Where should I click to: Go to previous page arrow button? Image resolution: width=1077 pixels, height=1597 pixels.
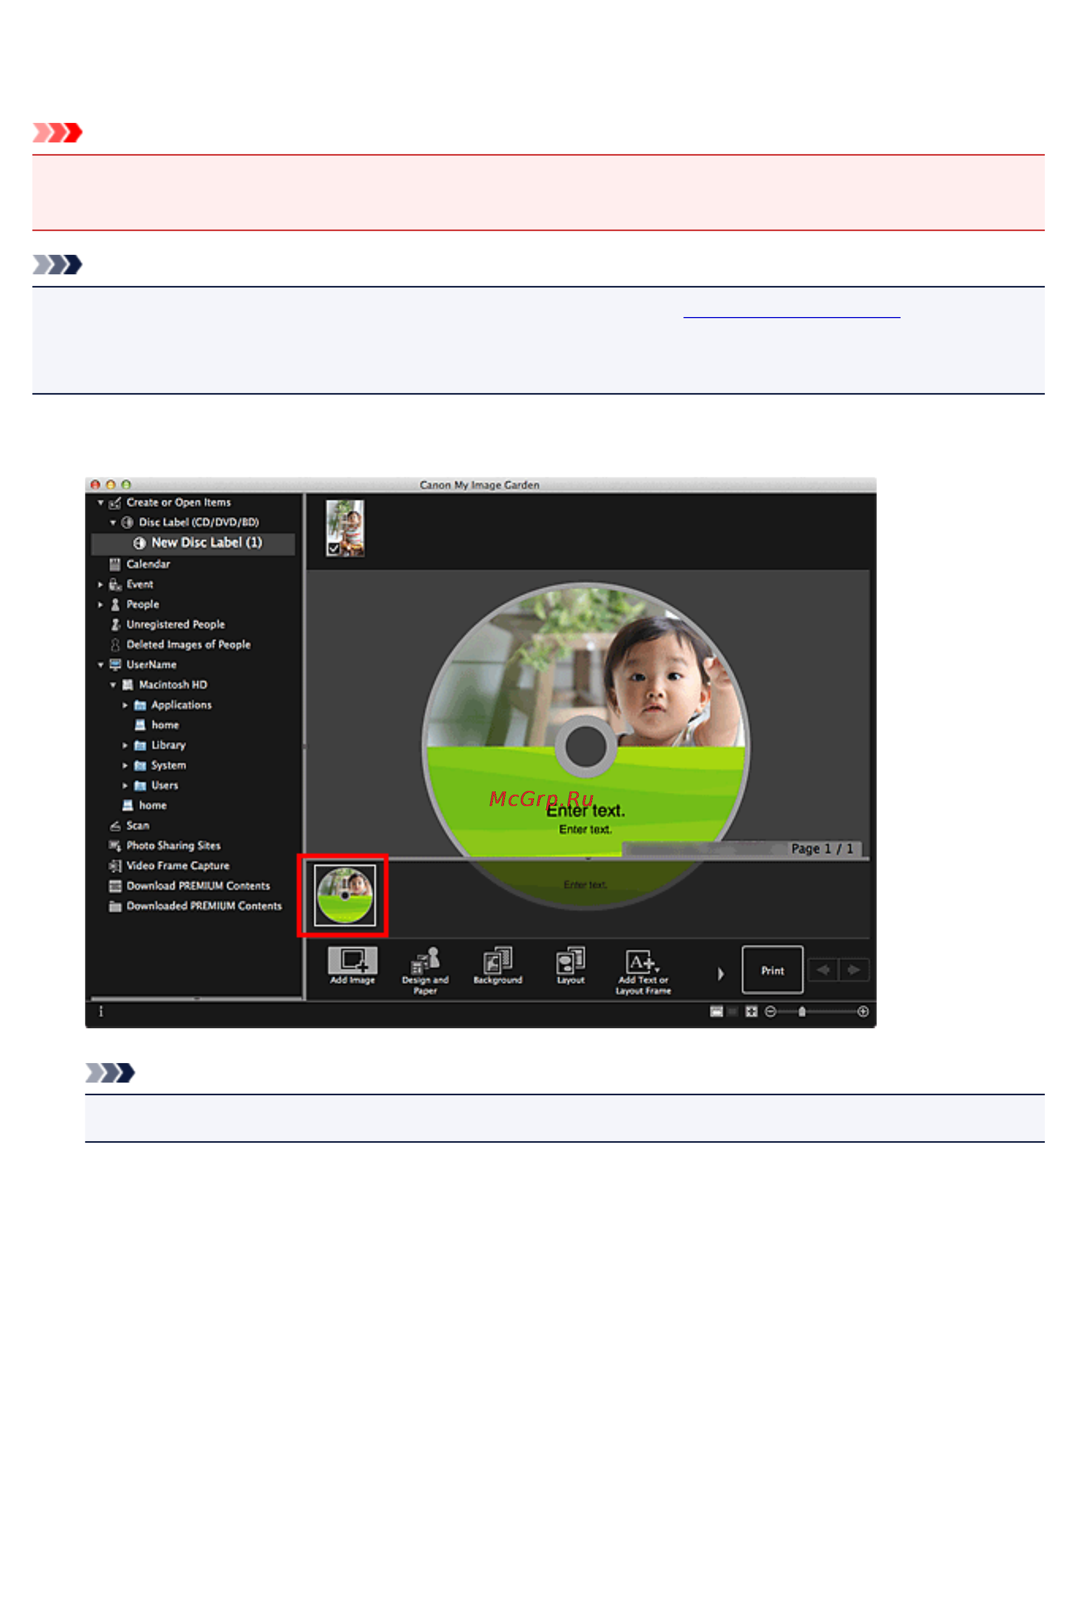pyautogui.click(x=823, y=970)
